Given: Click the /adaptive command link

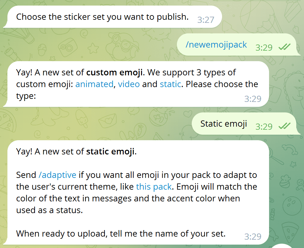Looking at the screenshot, I should tap(57, 175).
